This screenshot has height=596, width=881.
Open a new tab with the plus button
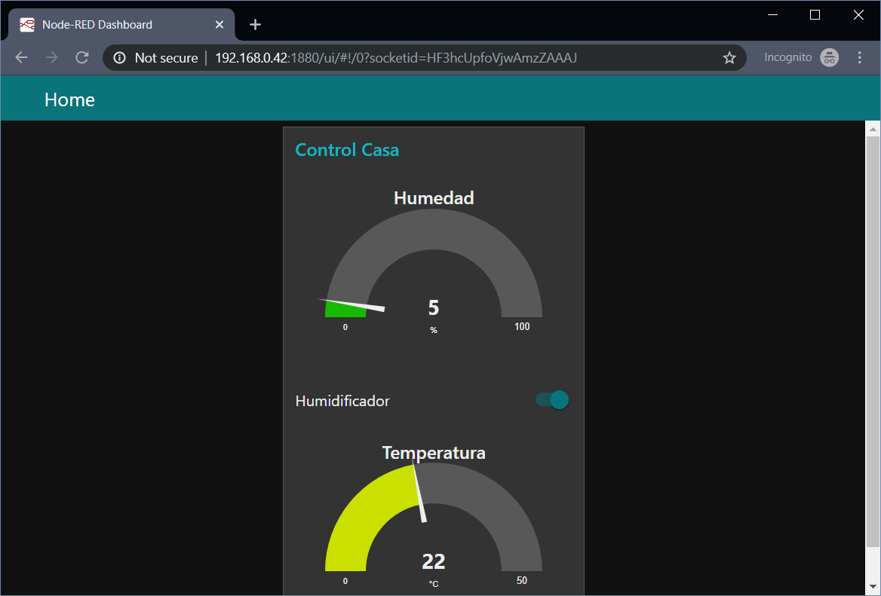click(x=255, y=25)
